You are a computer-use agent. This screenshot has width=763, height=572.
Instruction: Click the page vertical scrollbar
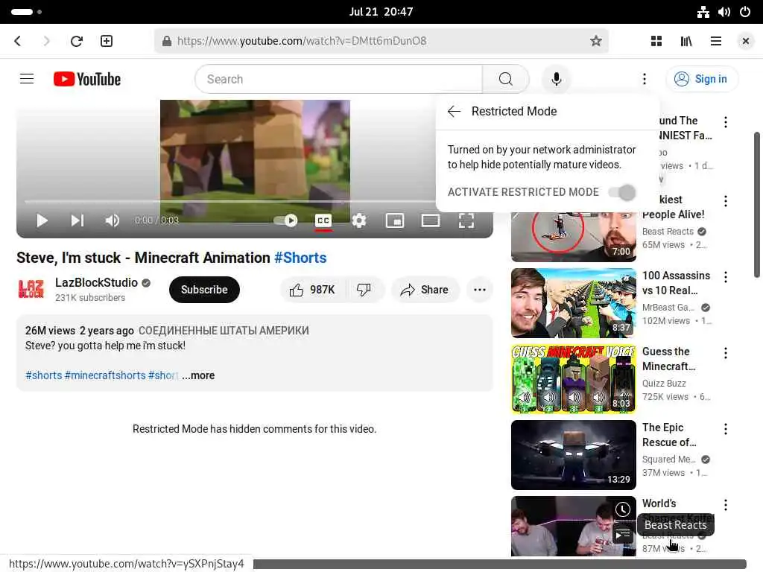point(757,204)
